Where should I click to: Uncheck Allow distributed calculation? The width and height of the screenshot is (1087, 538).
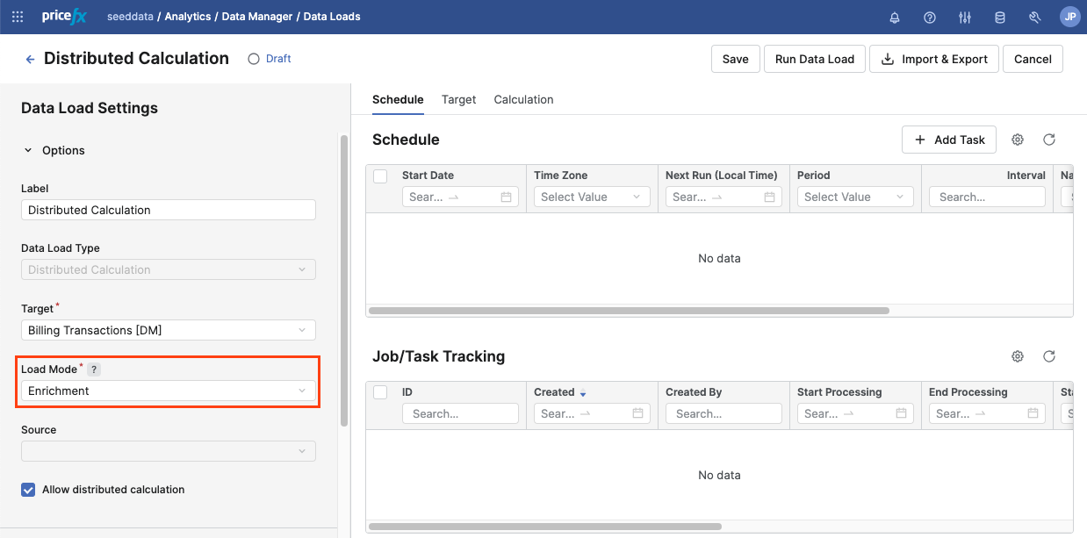(28, 490)
